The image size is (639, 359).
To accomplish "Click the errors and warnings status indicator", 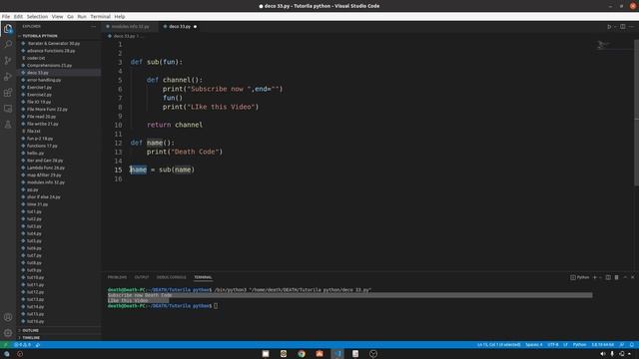I will click(x=22, y=345).
